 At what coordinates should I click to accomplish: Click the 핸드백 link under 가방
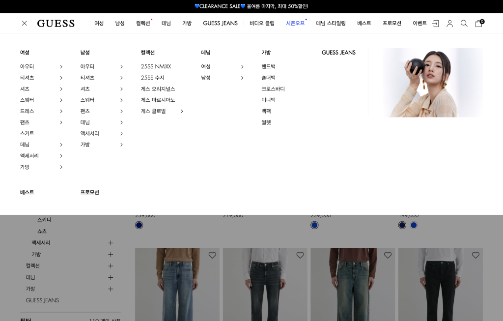[x=268, y=66]
